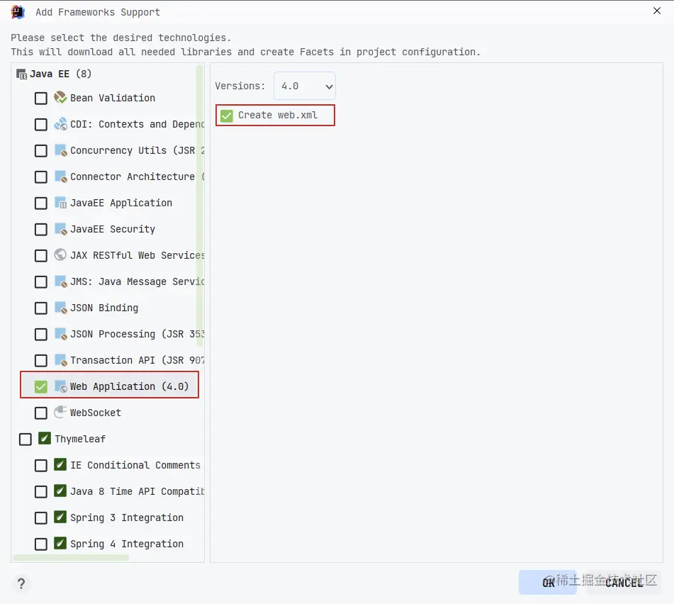
Task: Select the Web Application (4.0) row label
Action: pos(130,386)
